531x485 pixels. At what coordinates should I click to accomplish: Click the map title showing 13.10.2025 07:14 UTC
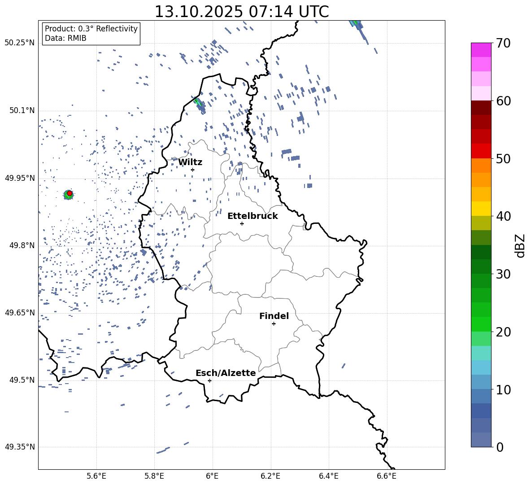pyautogui.click(x=241, y=12)
